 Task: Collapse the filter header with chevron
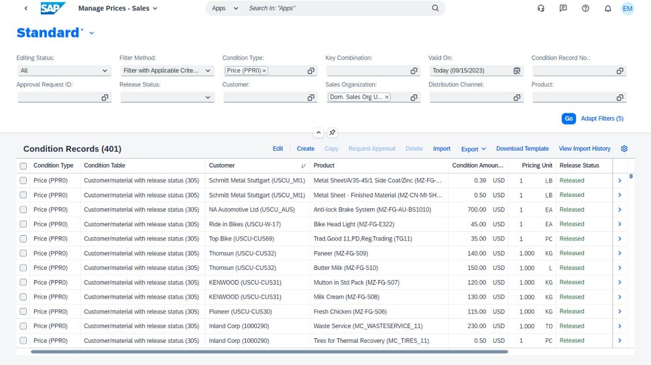click(319, 133)
